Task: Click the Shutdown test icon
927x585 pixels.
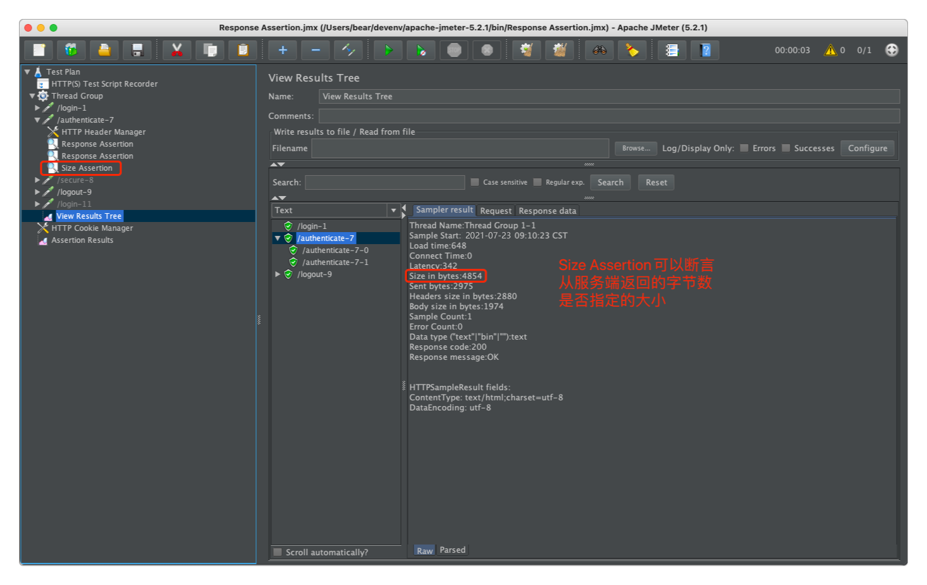Action: point(487,50)
